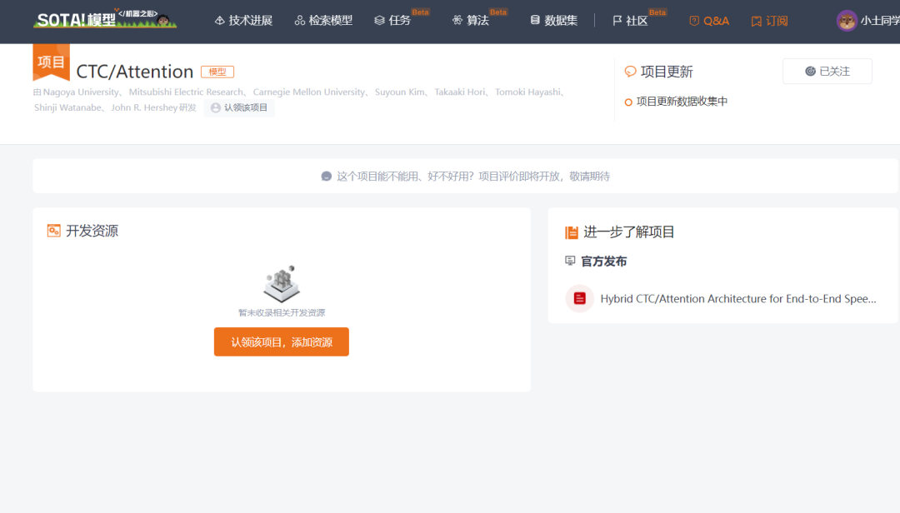Click the 技术进展 nav icon
This screenshot has width=900, height=513.
(x=219, y=21)
